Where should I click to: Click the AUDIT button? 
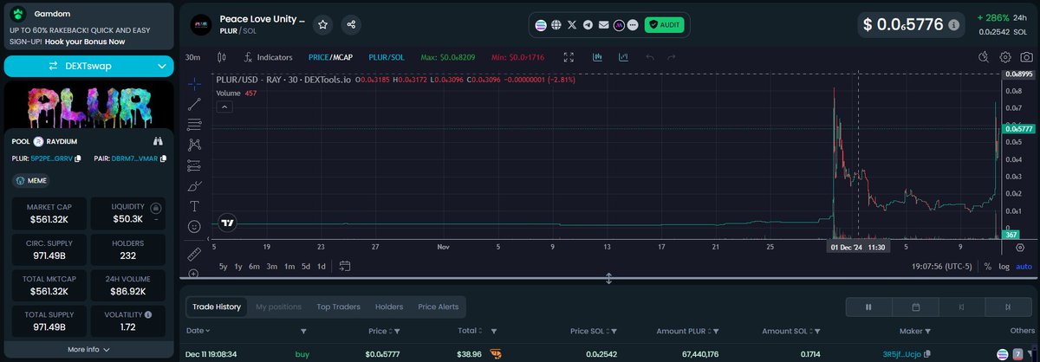point(665,25)
